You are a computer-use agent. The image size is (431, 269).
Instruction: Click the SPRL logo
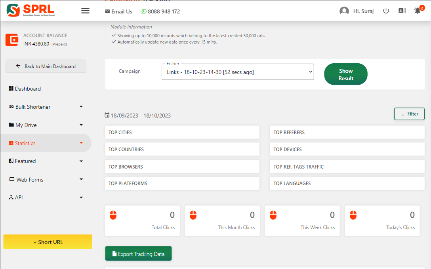(31, 11)
